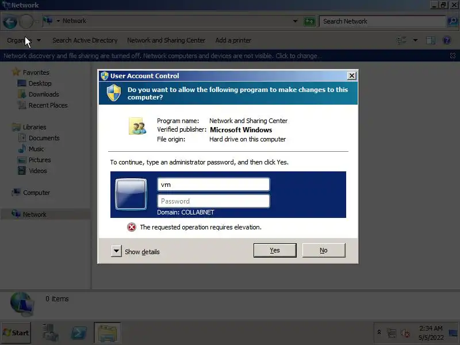The image size is (460, 345).
Task: Click No in the UAC dialog
Action: tap(324, 250)
